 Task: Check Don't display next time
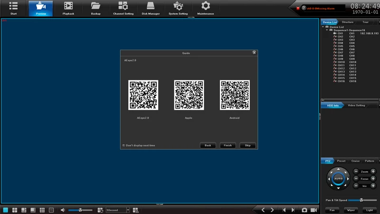coord(123,146)
